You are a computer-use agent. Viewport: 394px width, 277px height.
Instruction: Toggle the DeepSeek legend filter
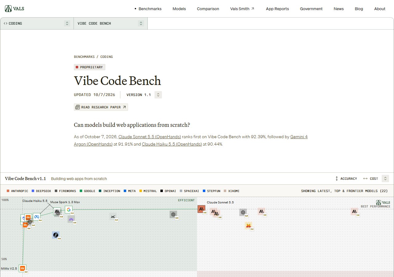point(41,191)
